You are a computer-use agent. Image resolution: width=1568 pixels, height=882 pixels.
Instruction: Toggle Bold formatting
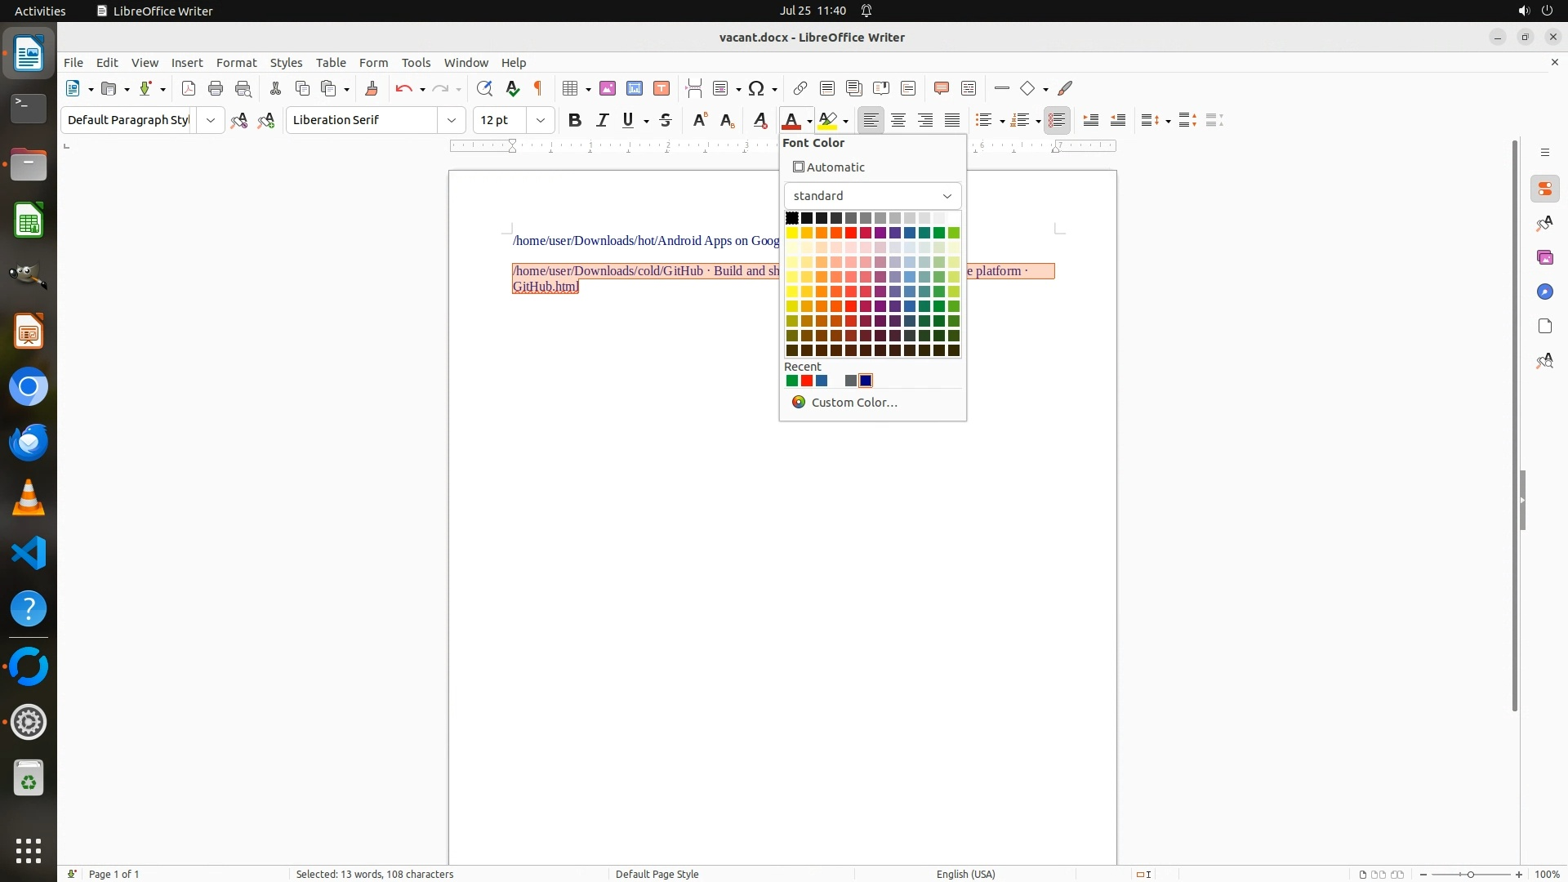[575, 120]
